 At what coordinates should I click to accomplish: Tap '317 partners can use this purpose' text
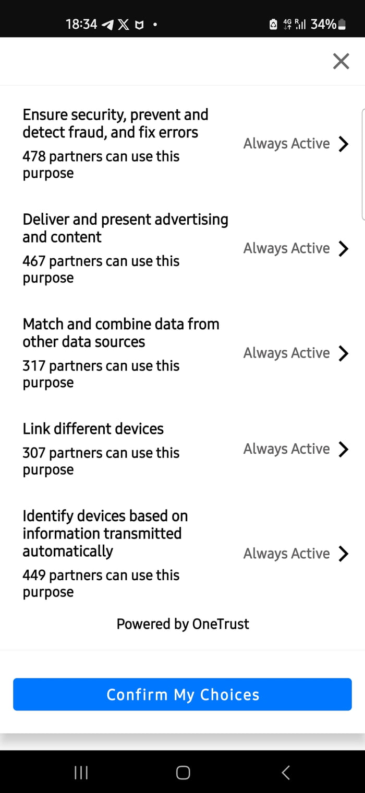tap(101, 374)
